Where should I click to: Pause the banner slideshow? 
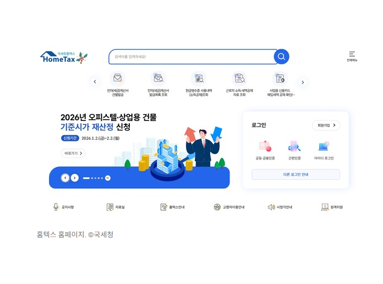pos(108,178)
